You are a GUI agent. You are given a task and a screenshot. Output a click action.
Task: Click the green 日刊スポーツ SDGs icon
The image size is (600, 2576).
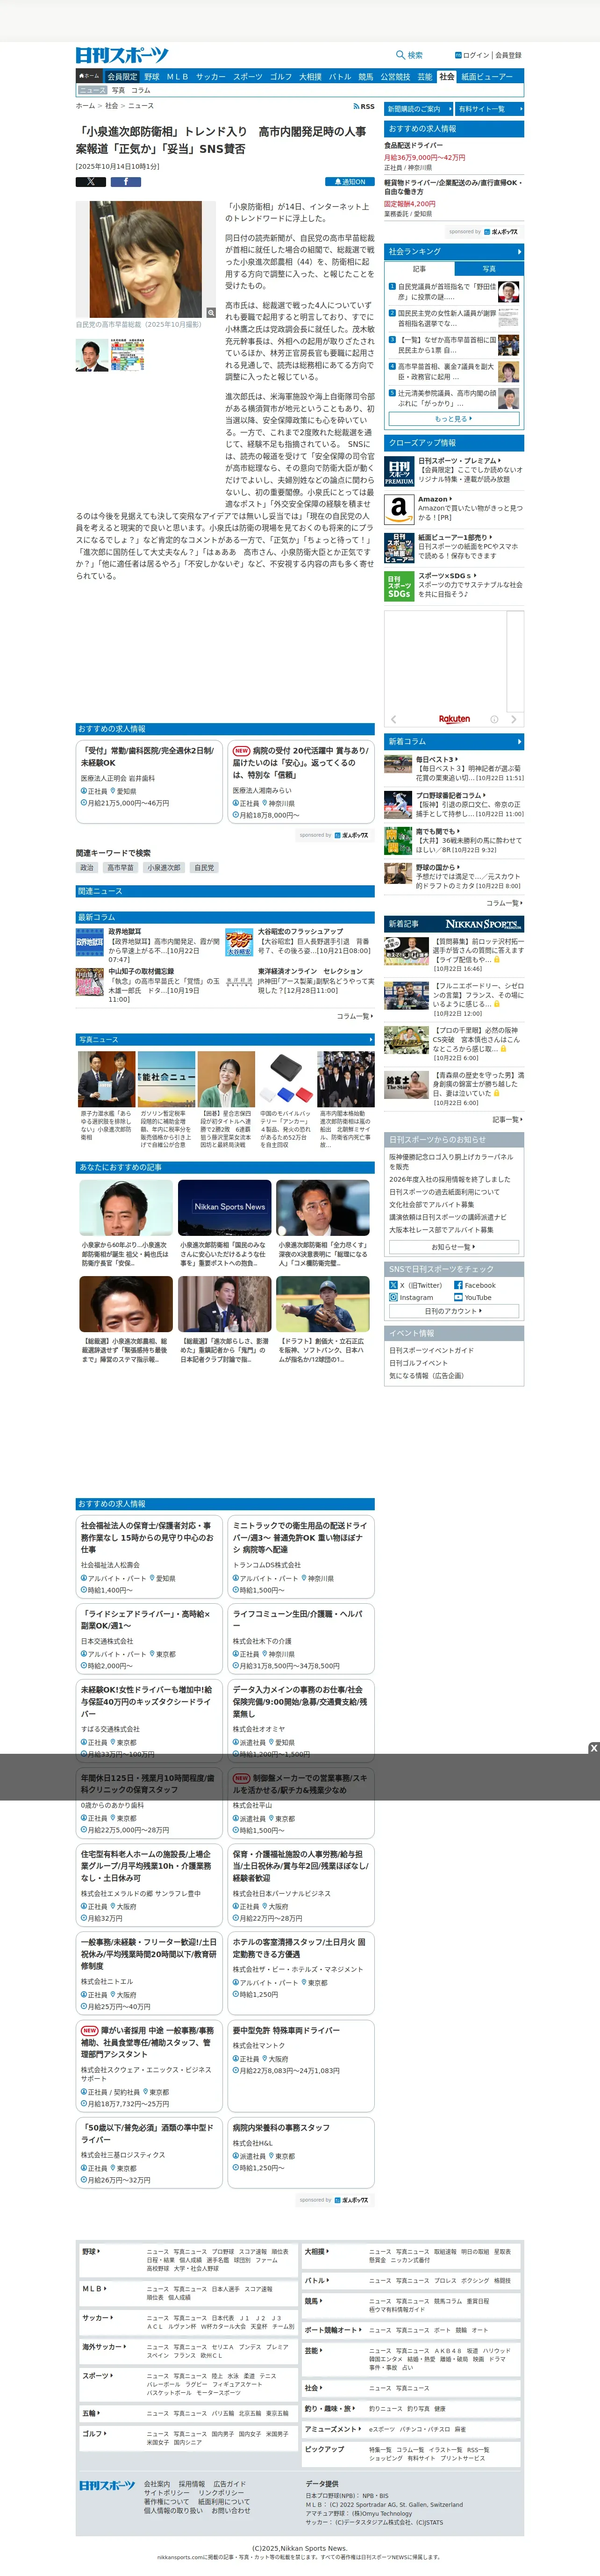pos(399,586)
